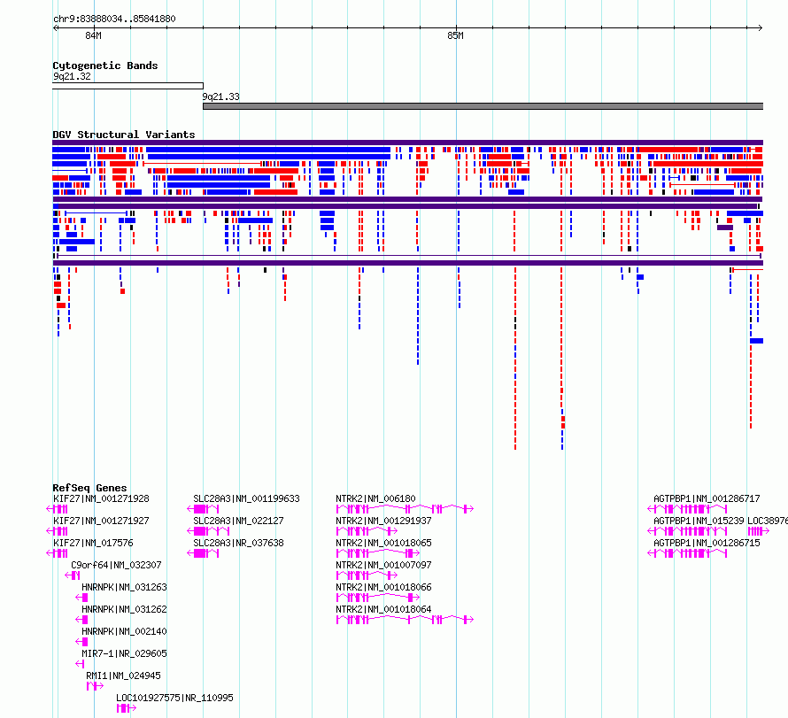Click the gray 9q21.33 band bar
Image resolution: width=788 pixels, height=718 pixels.
[483, 106]
